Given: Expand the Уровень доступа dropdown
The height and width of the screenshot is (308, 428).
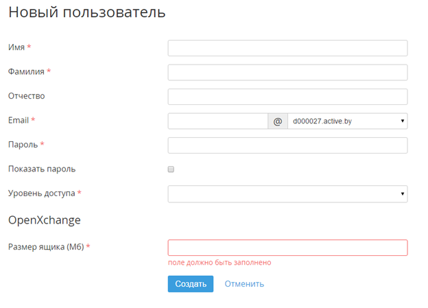Looking at the screenshot, I should click(x=287, y=194).
